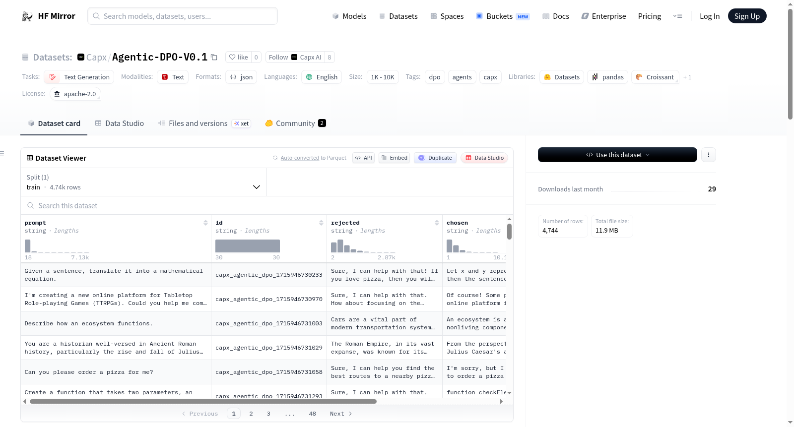794x427 pixels.
Task: Focus the Search this dataset field
Action: [x=267, y=205]
